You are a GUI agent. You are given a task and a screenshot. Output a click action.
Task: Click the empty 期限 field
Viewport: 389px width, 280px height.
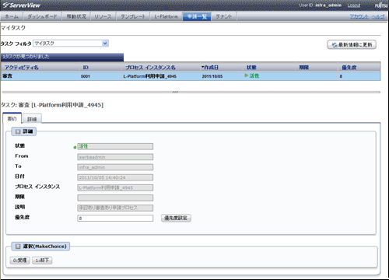(x=115, y=198)
